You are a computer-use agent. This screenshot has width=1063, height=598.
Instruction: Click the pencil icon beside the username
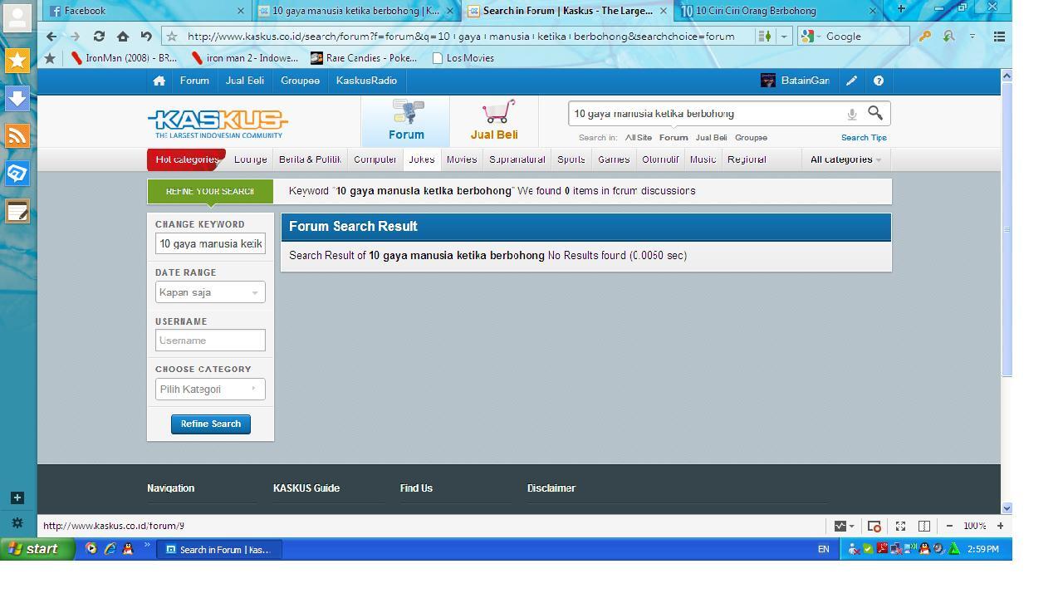(x=851, y=81)
